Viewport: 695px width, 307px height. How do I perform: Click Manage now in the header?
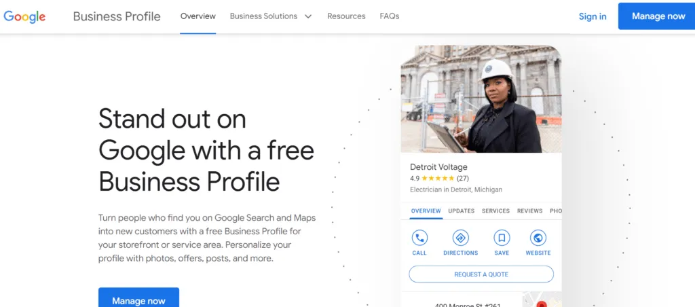[x=658, y=16]
